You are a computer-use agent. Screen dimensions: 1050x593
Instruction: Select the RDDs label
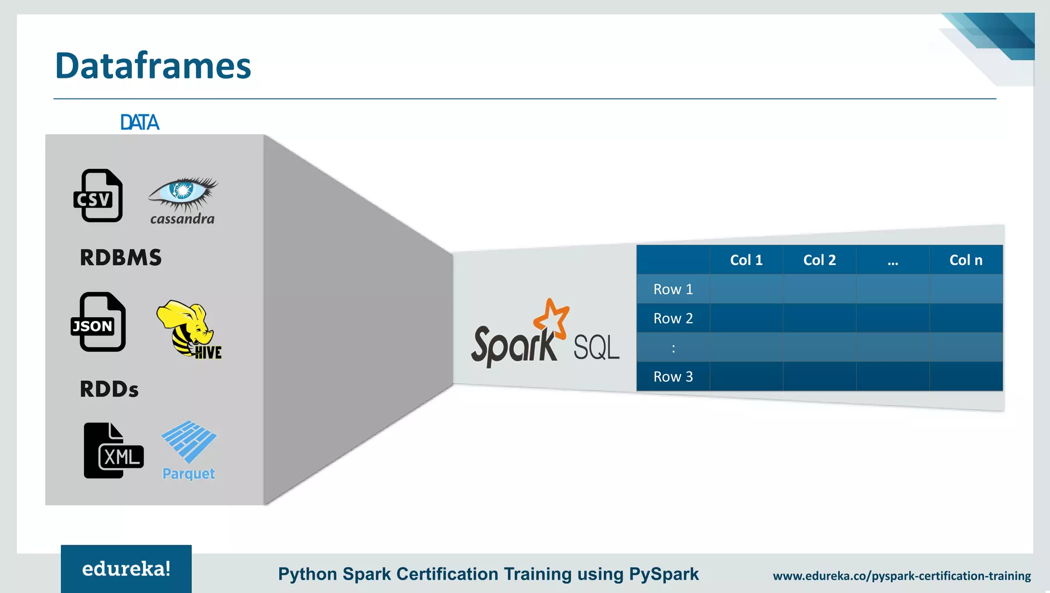(x=109, y=389)
